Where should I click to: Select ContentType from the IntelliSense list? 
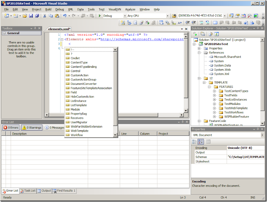79,62
